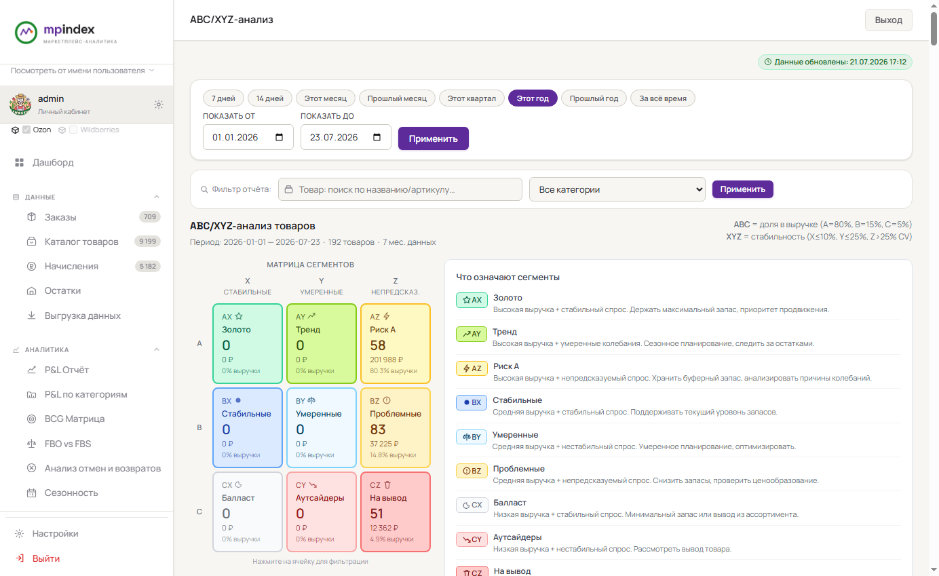939x576 pixels.
Task: Select 'Прошлый год' period chip
Action: click(594, 98)
